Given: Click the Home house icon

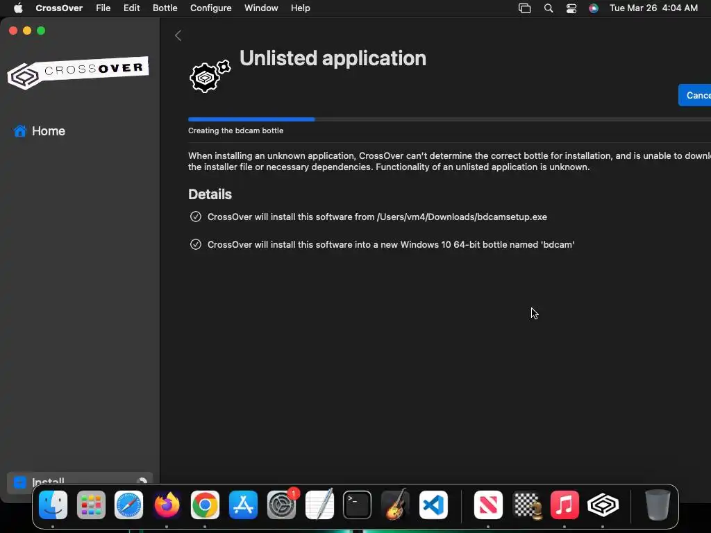Looking at the screenshot, I should point(20,131).
